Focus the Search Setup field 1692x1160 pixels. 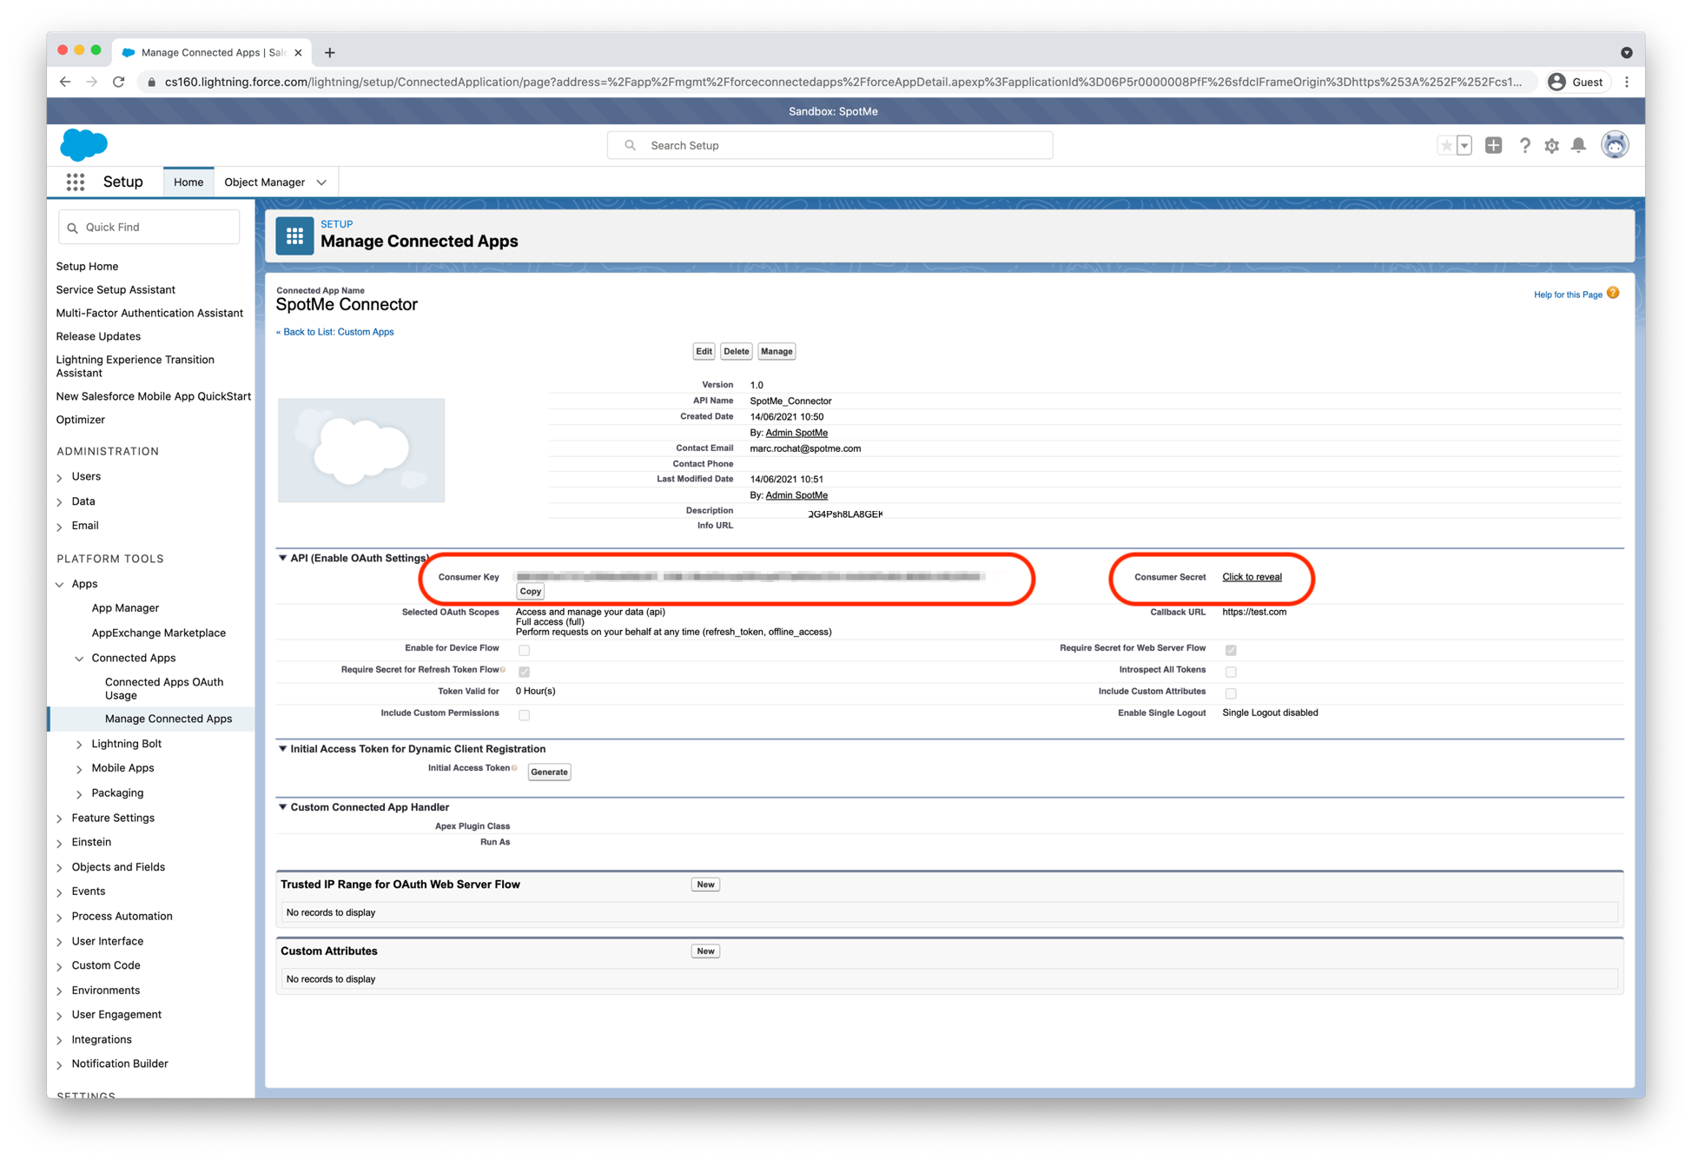tap(830, 145)
